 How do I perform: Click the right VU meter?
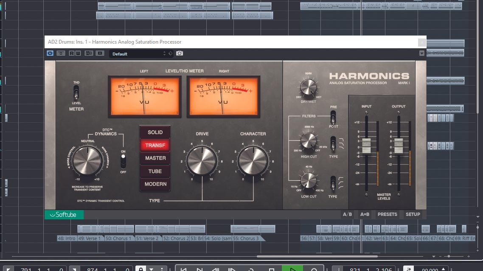223,97
